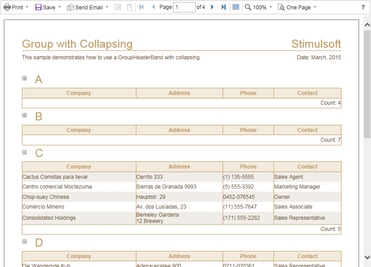
Task: Go to last page icon
Action: click(223, 7)
